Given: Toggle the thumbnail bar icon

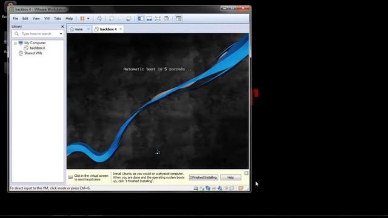Looking at the screenshot, I should pyautogui.click(x=149, y=19).
